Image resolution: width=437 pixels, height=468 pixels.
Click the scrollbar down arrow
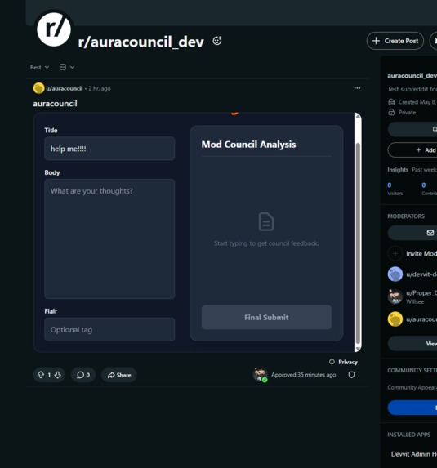[x=358, y=349]
